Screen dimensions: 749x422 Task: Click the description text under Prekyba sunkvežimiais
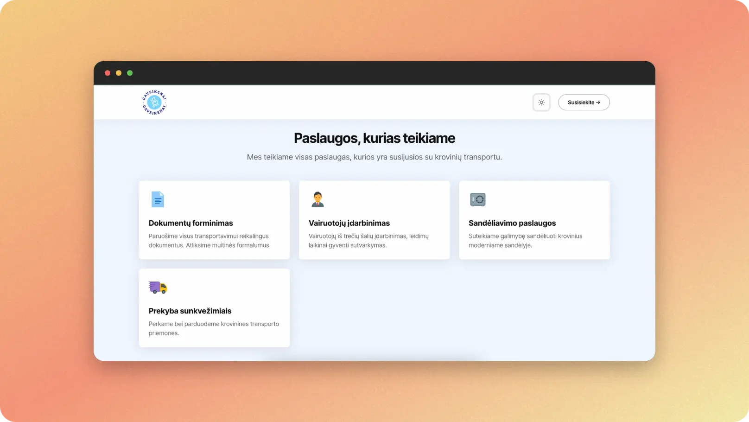(x=214, y=328)
